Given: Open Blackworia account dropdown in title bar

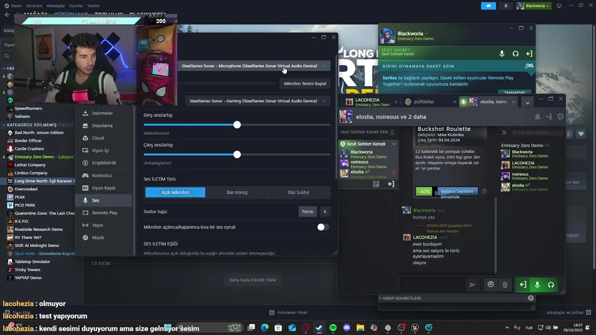Looking at the screenshot, I should [533, 6].
